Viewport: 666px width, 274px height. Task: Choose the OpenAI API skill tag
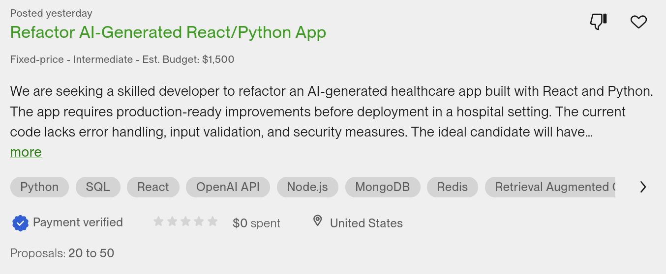click(228, 187)
